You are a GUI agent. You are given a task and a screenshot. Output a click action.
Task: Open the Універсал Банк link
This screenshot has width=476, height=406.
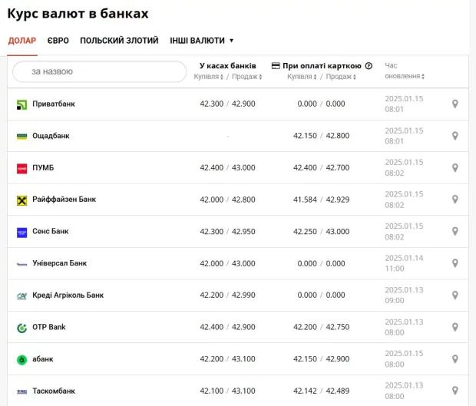60,263
